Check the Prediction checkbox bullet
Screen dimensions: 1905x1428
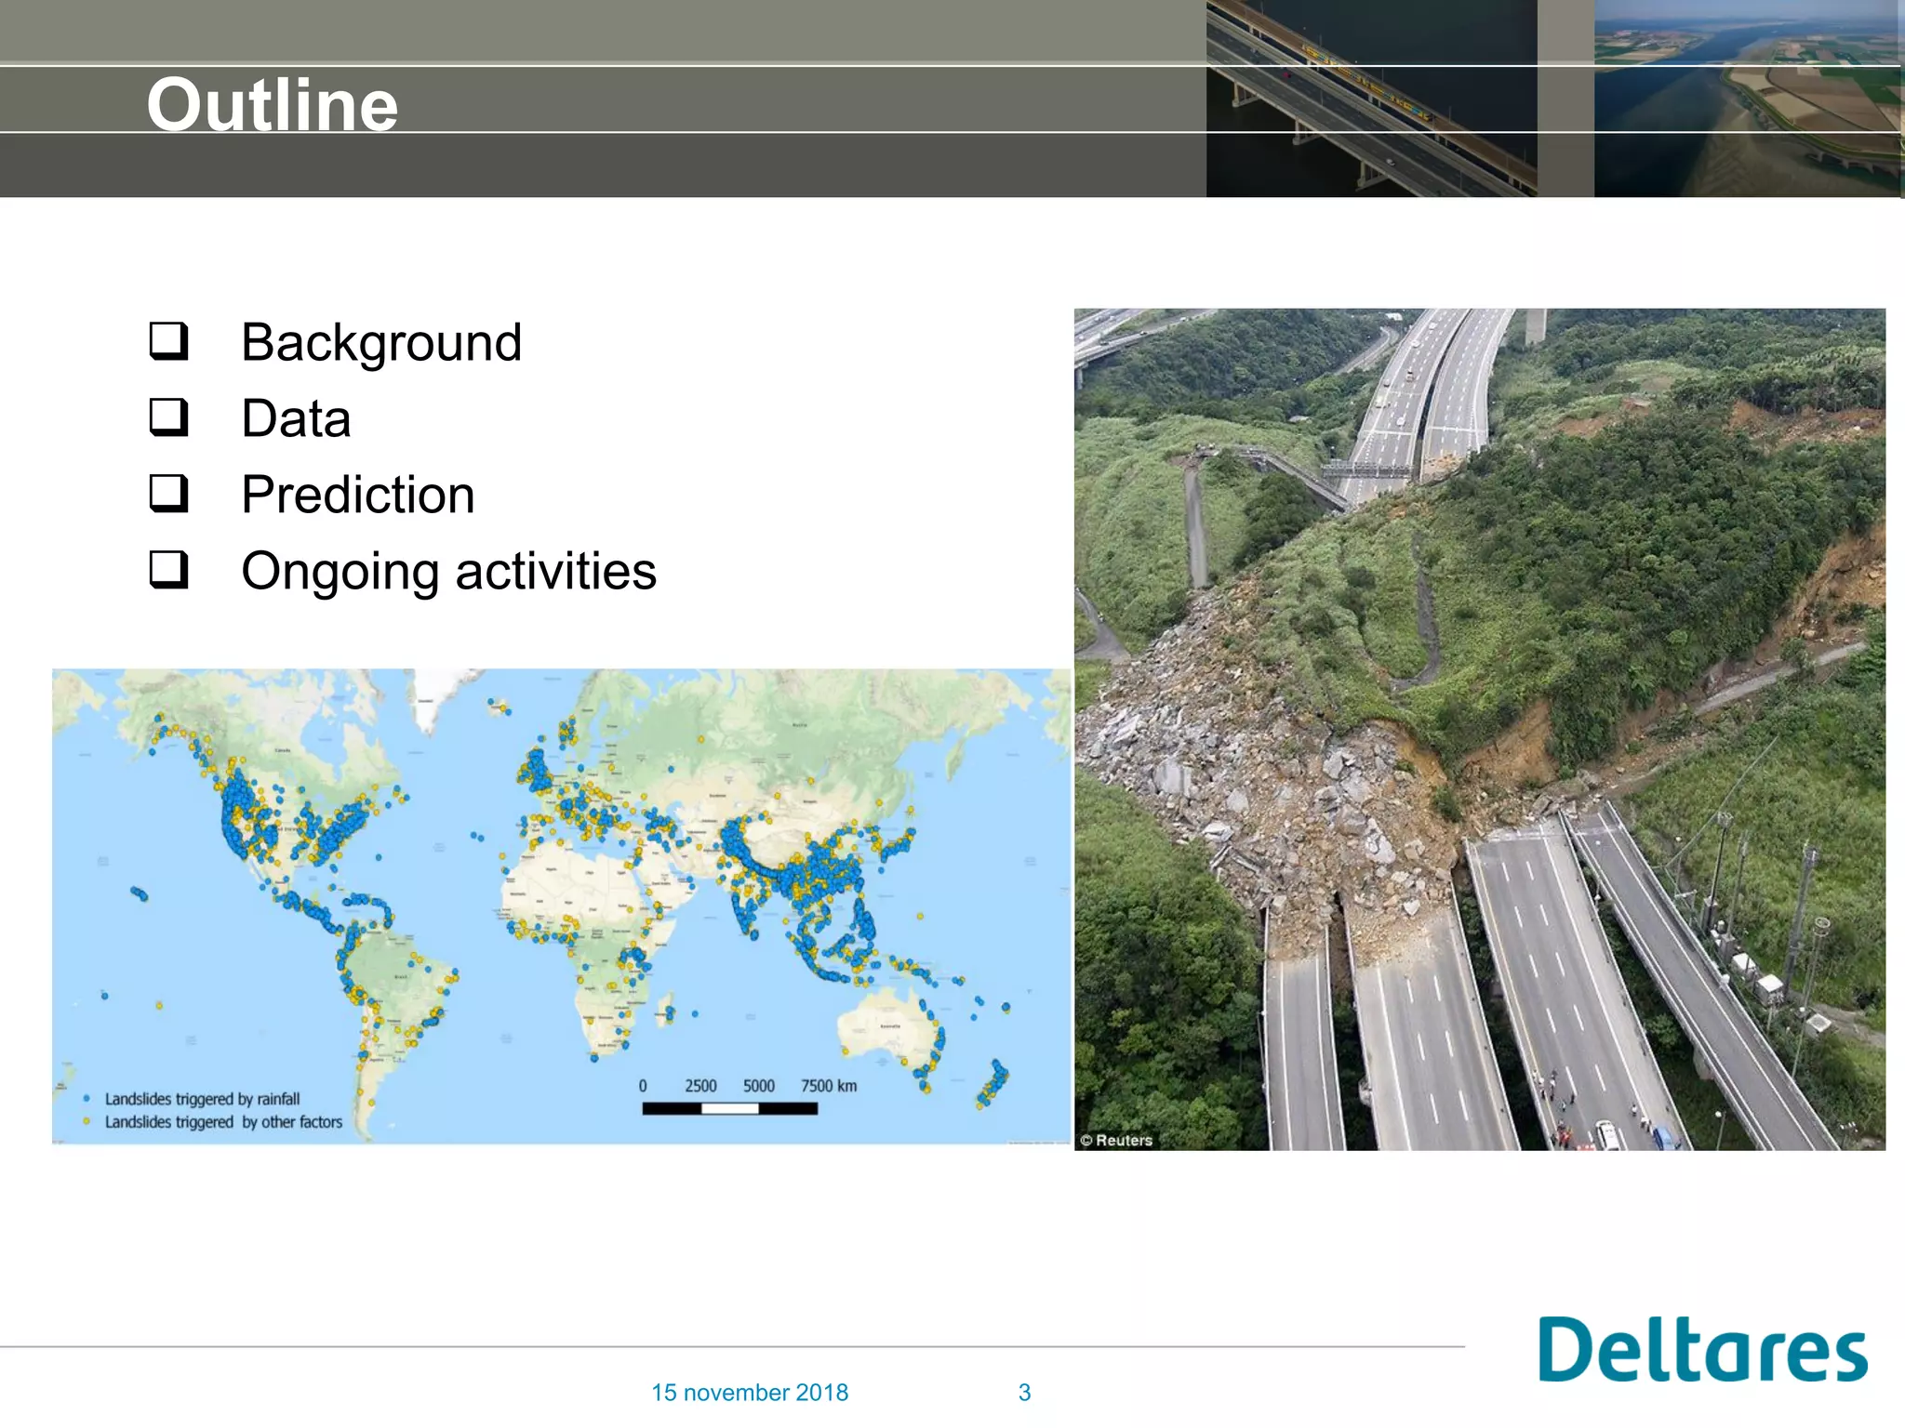[x=168, y=494]
